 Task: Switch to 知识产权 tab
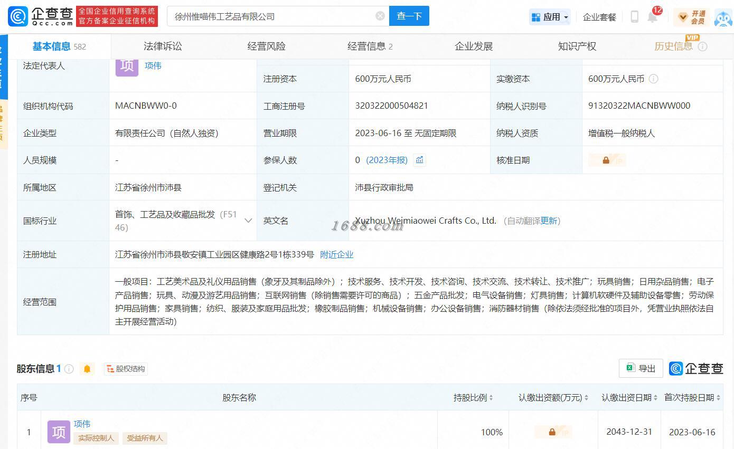pyautogui.click(x=577, y=46)
